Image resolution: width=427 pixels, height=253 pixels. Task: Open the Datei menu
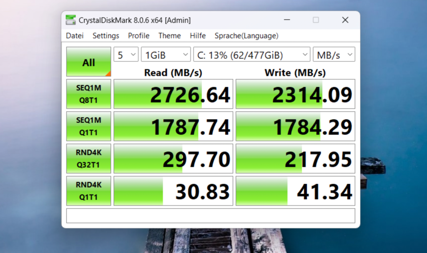click(x=75, y=36)
